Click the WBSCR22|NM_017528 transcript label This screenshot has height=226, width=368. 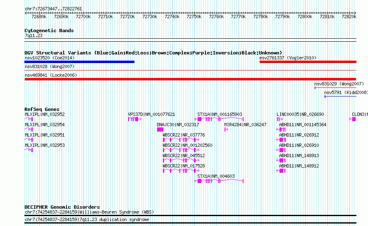(x=184, y=166)
